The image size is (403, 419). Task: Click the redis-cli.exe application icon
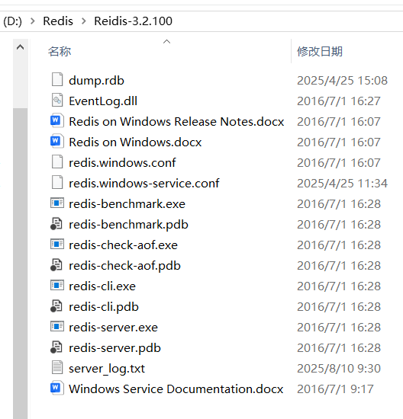tap(57, 285)
